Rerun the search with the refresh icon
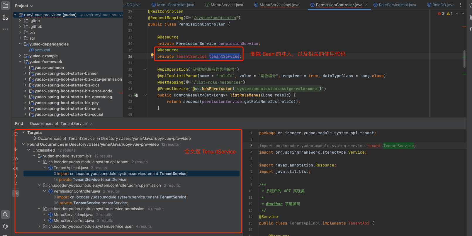The image size is (472, 236). (x=16, y=134)
